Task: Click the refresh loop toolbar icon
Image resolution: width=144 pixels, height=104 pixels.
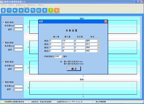Action: pos(9,10)
